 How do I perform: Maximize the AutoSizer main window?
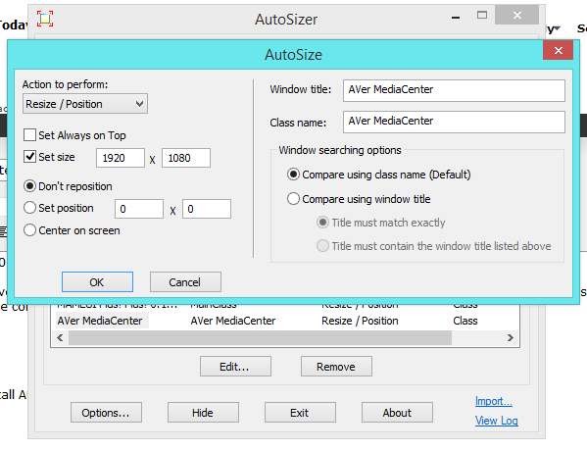coord(482,16)
